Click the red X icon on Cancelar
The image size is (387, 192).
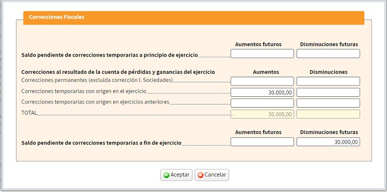pos(201,175)
